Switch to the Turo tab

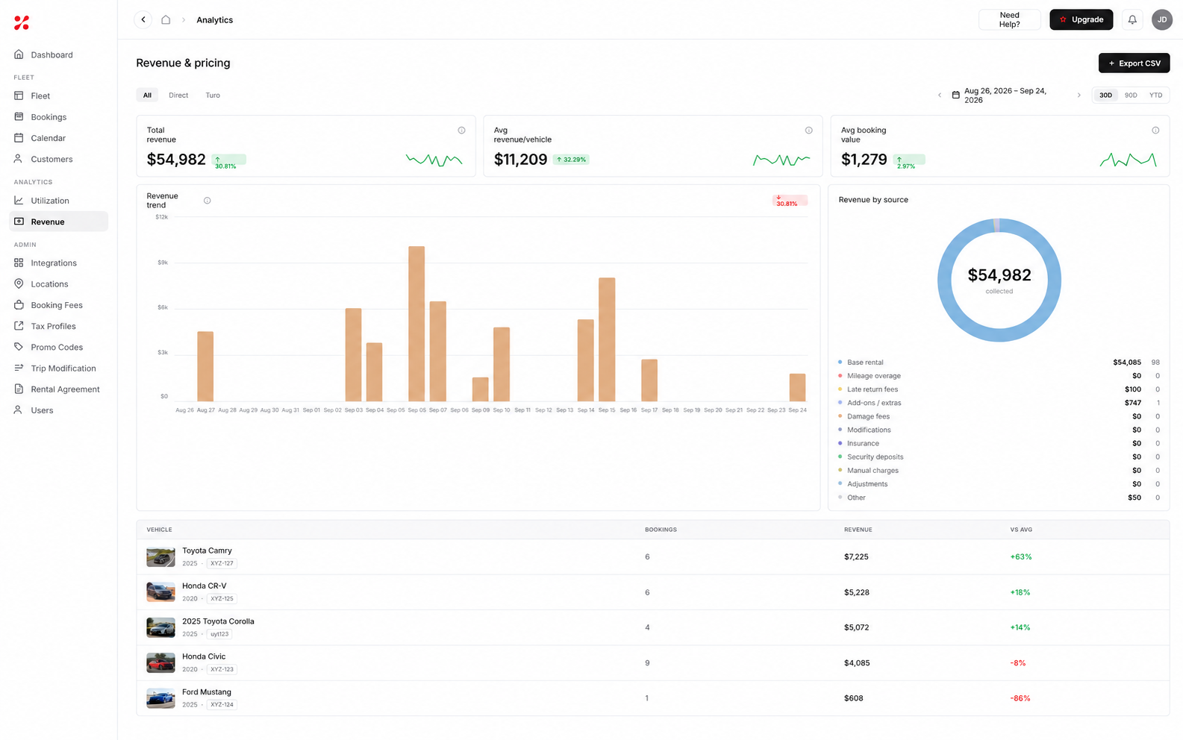tap(213, 95)
